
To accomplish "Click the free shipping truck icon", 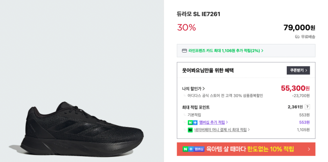I will [297, 37].
